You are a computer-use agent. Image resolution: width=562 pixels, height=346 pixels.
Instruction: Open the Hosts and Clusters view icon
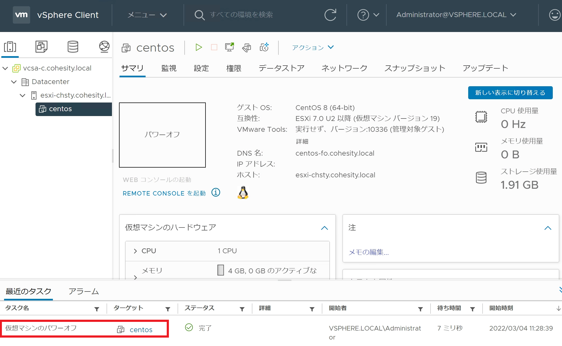[10, 47]
